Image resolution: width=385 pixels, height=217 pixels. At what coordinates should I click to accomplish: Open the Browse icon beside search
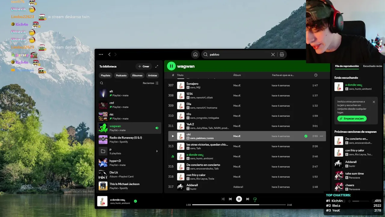pyautogui.click(x=282, y=55)
